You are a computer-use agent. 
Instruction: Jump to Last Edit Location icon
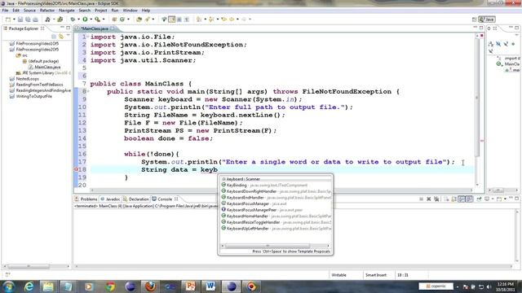pos(223,20)
